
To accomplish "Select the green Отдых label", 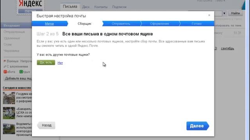I will pyautogui.click(x=25, y=72).
